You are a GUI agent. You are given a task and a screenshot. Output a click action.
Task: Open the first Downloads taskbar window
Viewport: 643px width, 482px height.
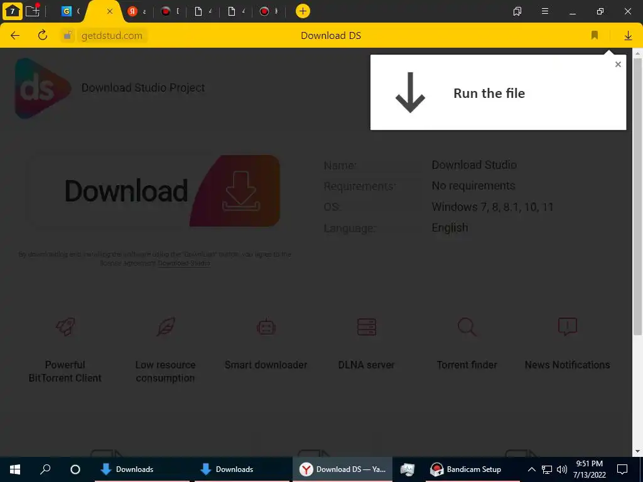point(143,469)
